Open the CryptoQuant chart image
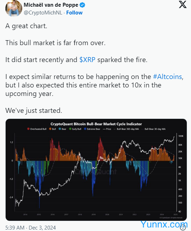Viewport: 191px width, 231px height. tap(96, 170)
